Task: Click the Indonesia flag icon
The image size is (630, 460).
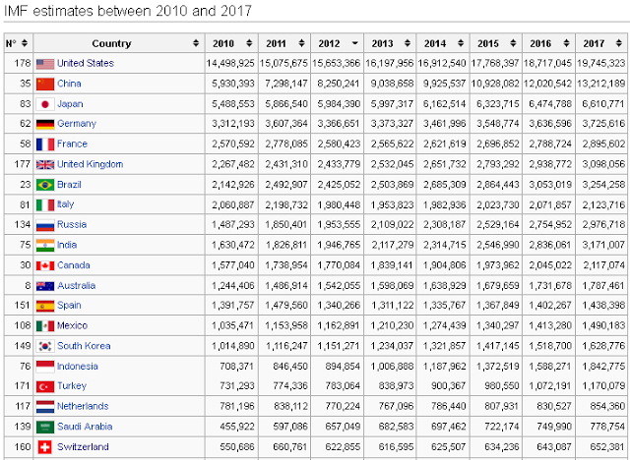Action: pyautogui.click(x=45, y=367)
